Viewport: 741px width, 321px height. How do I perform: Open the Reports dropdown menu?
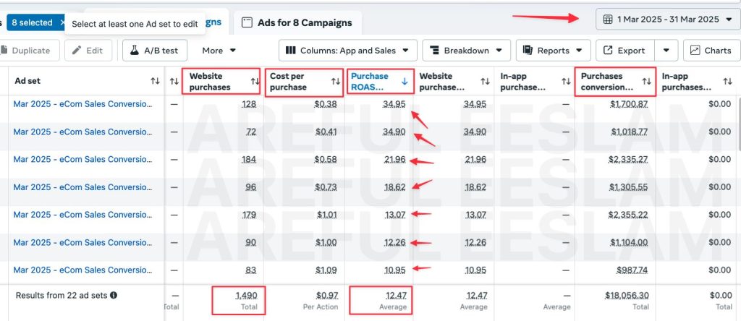553,51
